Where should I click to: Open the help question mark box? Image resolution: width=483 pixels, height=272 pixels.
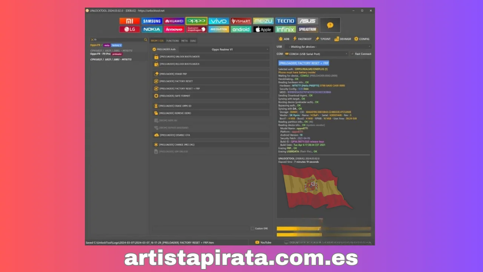(330, 25)
